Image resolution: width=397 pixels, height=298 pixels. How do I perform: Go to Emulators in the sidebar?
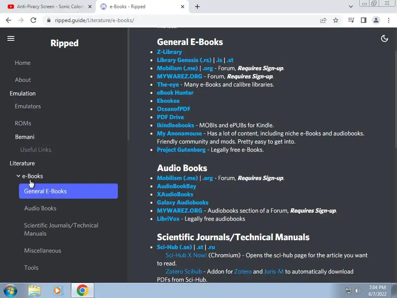click(28, 106)
